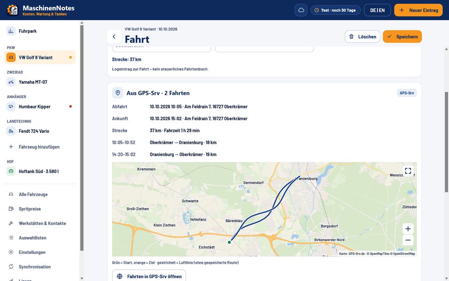Click the sidebar scrollbar
This screenshot has height=281, width=449.
[x=82, y=137]
